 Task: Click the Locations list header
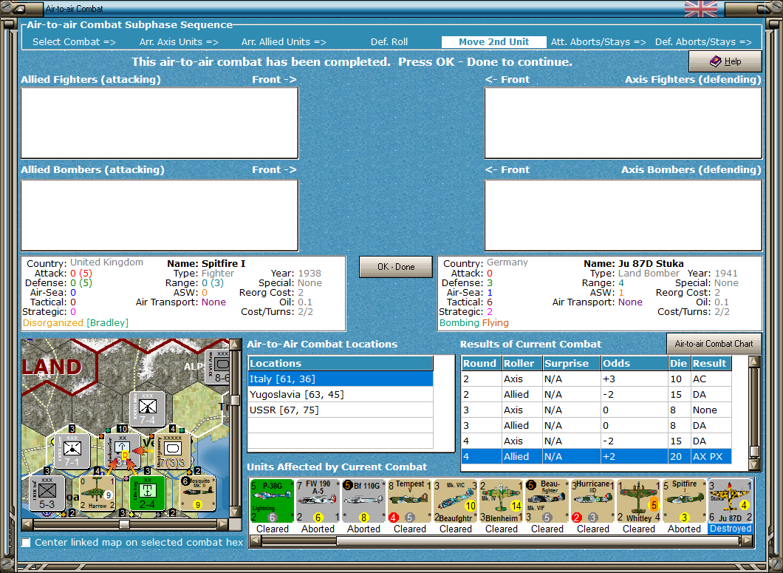click(x=341, y=364)
